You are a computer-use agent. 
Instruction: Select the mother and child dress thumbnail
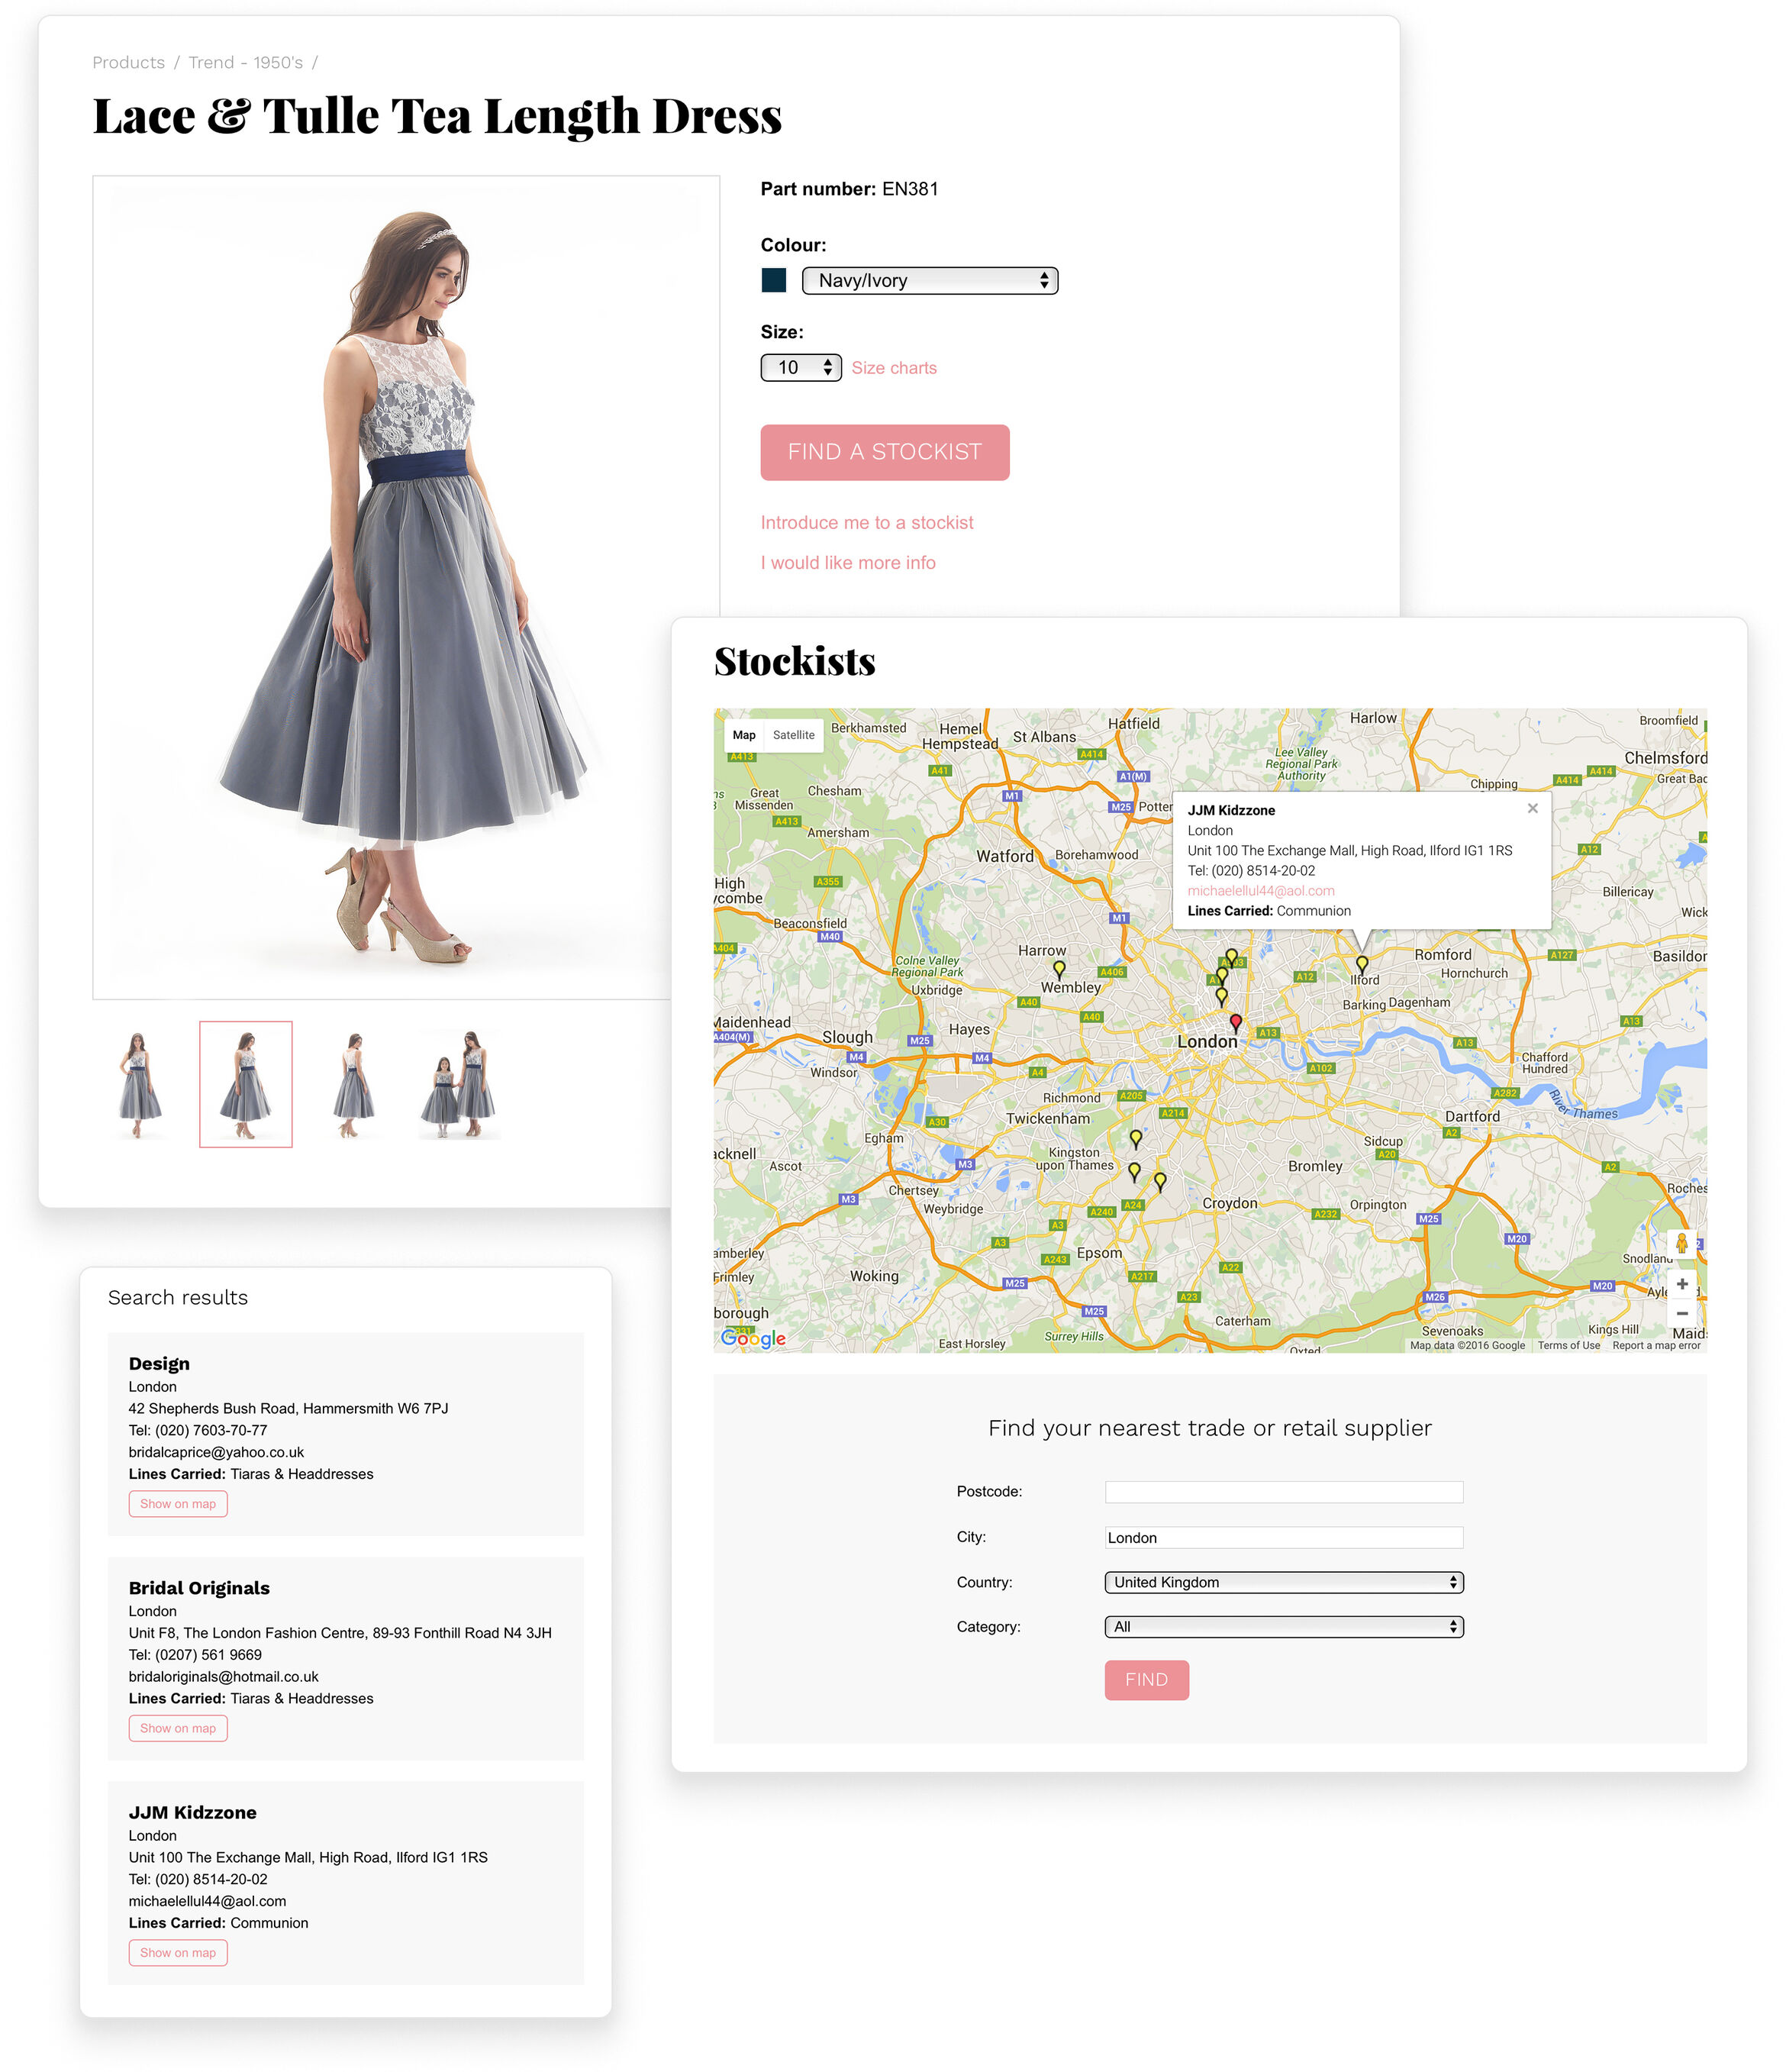[460, 1084]
